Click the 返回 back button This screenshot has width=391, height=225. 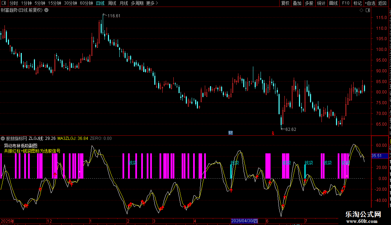[382, 3]
